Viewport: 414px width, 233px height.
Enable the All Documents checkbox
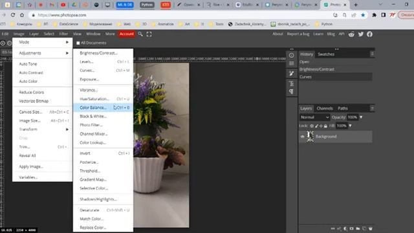coord(78,43)
